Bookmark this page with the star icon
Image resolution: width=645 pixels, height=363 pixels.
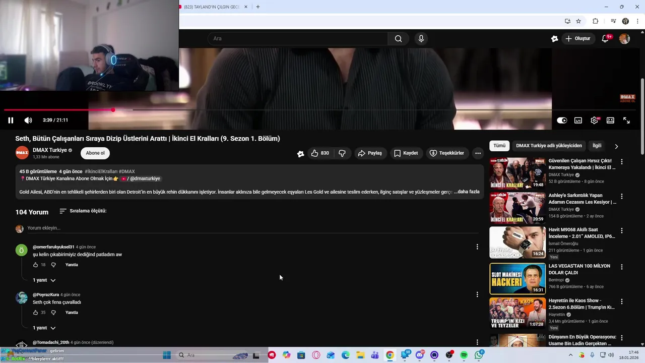tap(578, 21)
